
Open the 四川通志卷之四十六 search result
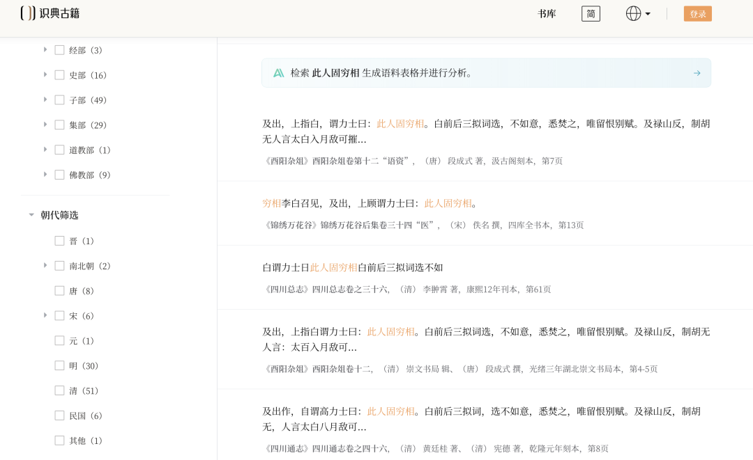[x=486, y=429]
